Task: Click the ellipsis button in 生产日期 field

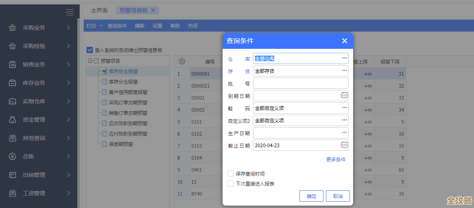Action: 344,133
